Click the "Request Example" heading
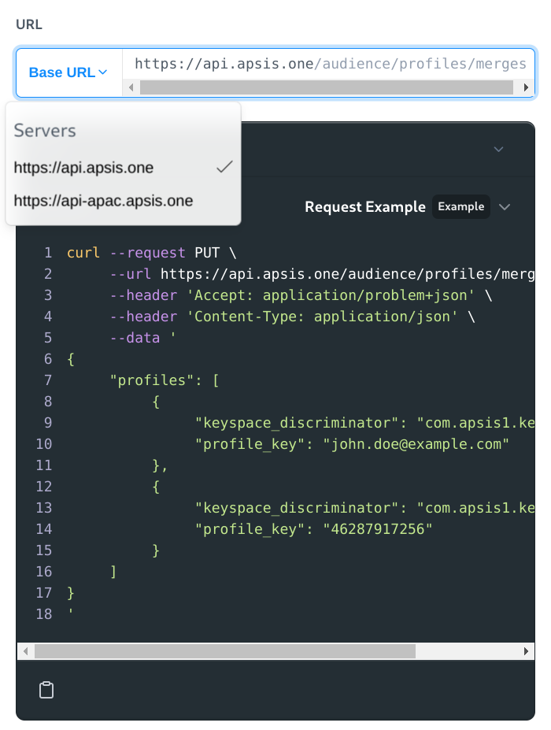The image size is (551, 730). pyautogui.click(x=365, y=206)
